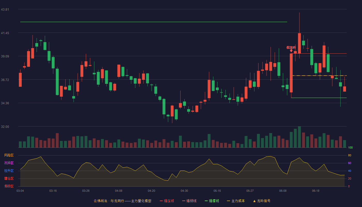Screen dimensions: 362x207
Task: Select the 建仓区 zone label
Action: [9, 179]
